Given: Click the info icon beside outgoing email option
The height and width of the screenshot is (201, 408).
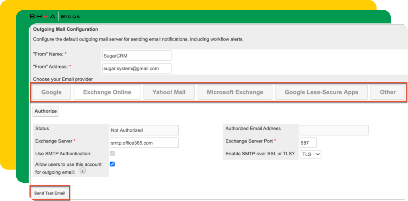Looking at the screenshot, I should [x=82, y=171].
